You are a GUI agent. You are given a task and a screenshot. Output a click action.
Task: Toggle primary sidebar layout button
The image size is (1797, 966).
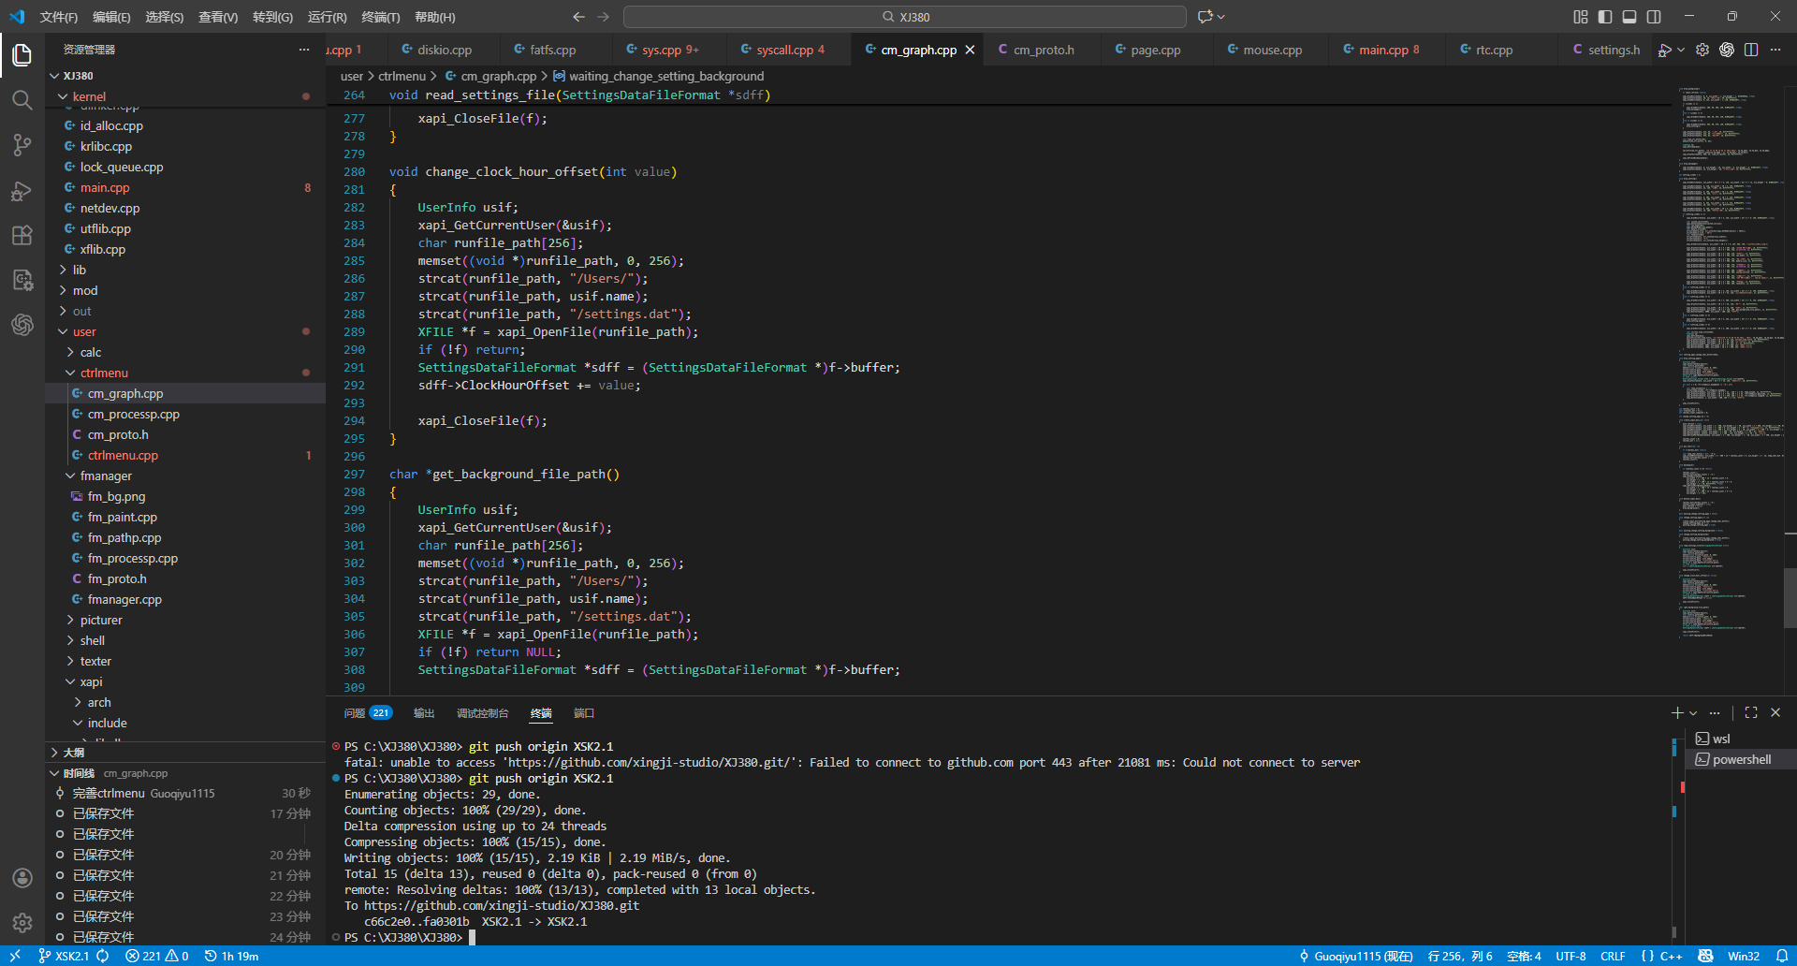tap(1605, 17)
